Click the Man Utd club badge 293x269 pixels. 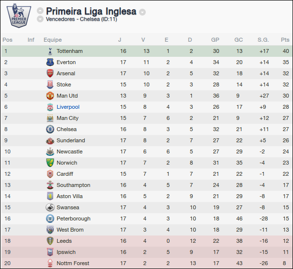coord(50,96)
